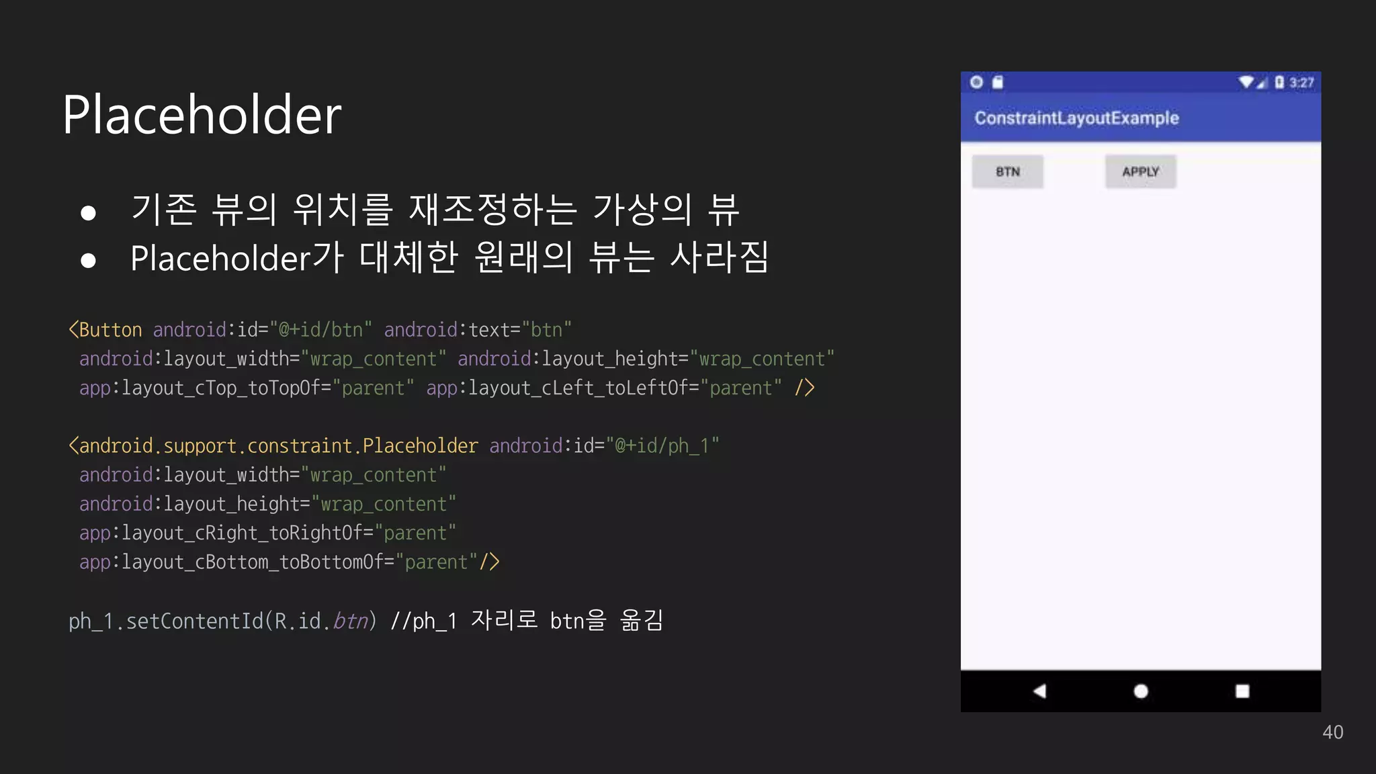Screen dimensions: 1376x774
Task: Click the bullet line starting with 기존 뷰의
Action: (x=435, y=209)
